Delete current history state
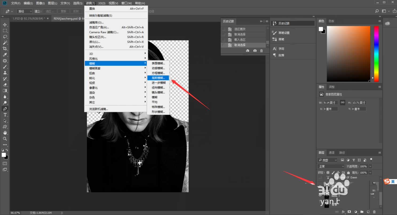Viewport: 397px width, 215px height. 261,51
